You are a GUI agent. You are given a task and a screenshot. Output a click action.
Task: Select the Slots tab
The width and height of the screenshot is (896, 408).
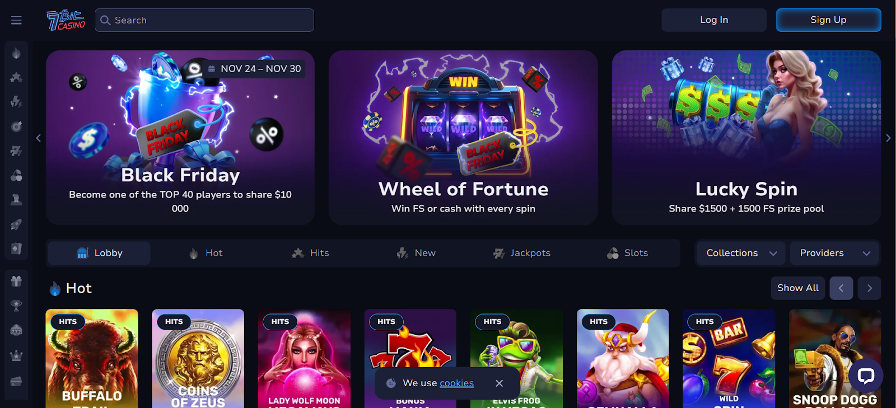[x=628, y=253]
